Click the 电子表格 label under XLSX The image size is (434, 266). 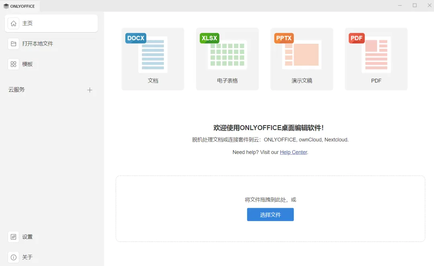point(227,81)
